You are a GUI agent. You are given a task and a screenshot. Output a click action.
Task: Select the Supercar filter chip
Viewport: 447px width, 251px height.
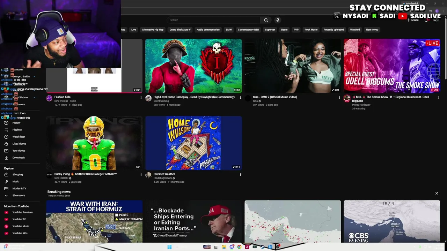click(270, 30)
